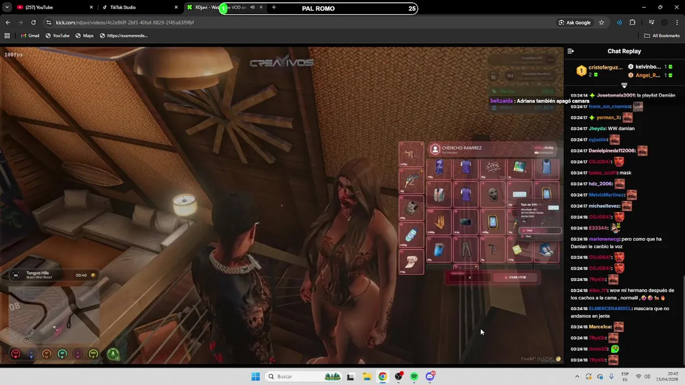Select the tactical vest inventory item
The height and width of the screenshot is (385, 685).
click(439, 195)
